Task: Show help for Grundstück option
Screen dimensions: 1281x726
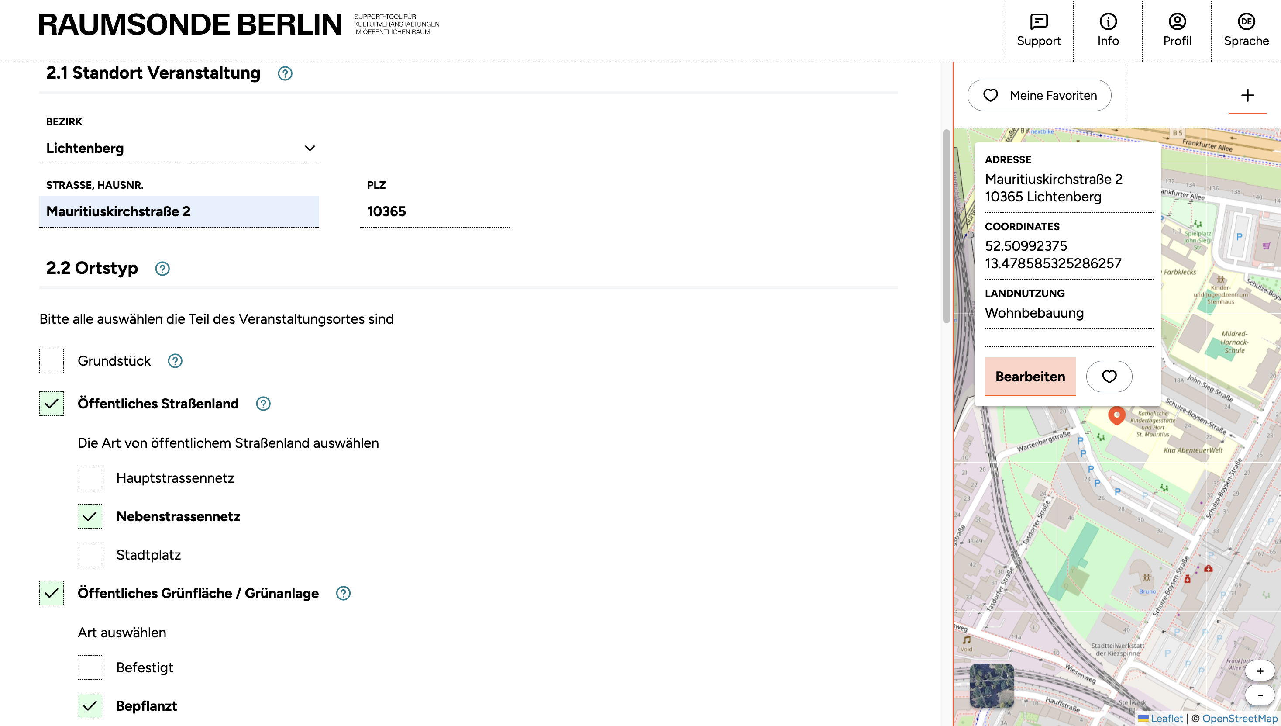Action: (x=175, y=361)
